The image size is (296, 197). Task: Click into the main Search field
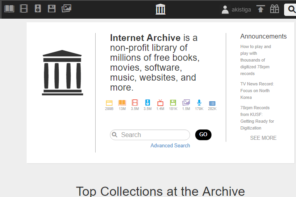pos(150,135)
